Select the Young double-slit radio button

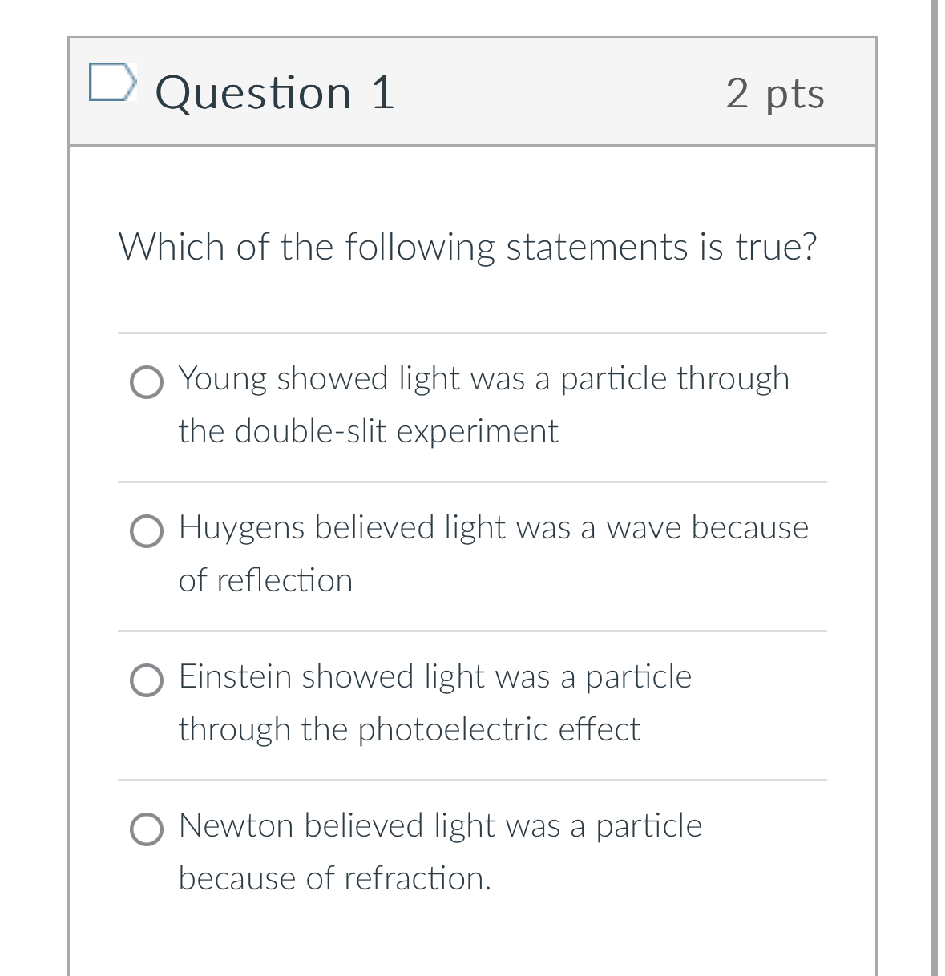(x=146, y=383)
